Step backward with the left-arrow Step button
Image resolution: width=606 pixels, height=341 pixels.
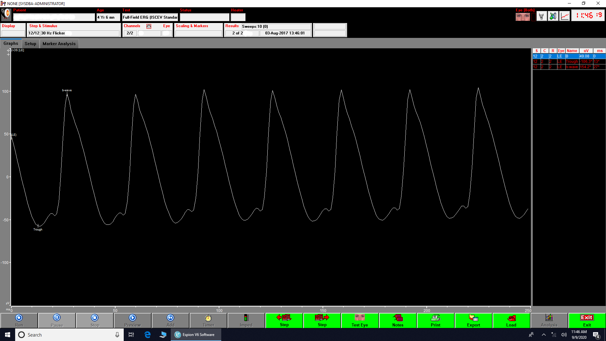[284, 320]
